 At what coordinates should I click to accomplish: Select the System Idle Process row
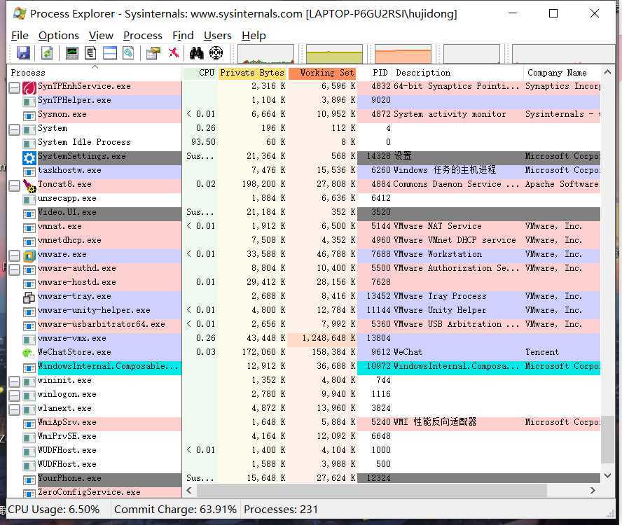(x=304, y=142)
